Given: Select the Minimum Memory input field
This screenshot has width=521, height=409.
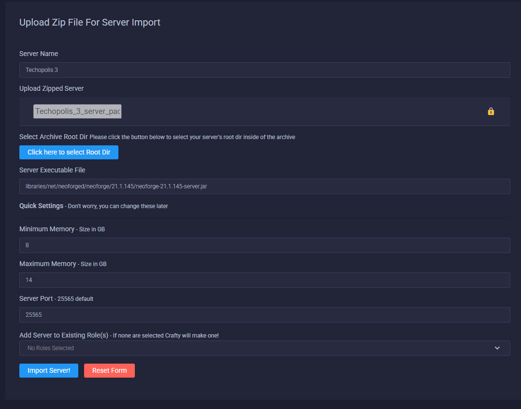Looking at the screenshot, I should point(264,245).
